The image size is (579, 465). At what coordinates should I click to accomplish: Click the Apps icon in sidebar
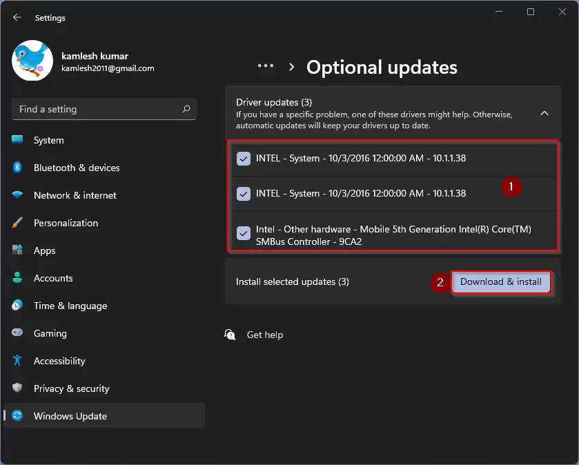pos(17,250)
